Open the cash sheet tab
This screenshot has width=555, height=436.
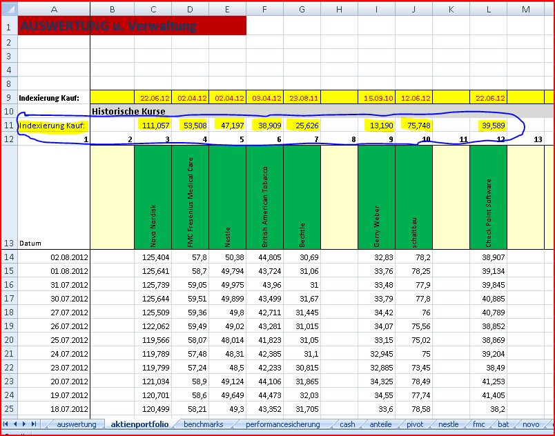click(x=347, y=424)
